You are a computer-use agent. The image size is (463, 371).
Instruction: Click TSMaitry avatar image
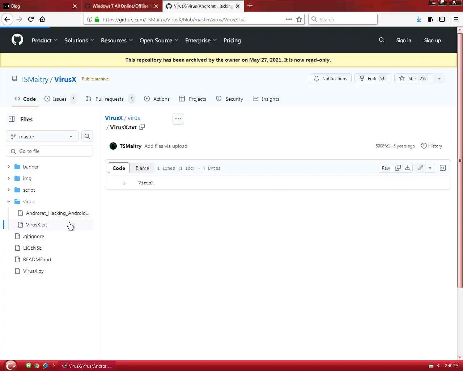coord(113,146)
